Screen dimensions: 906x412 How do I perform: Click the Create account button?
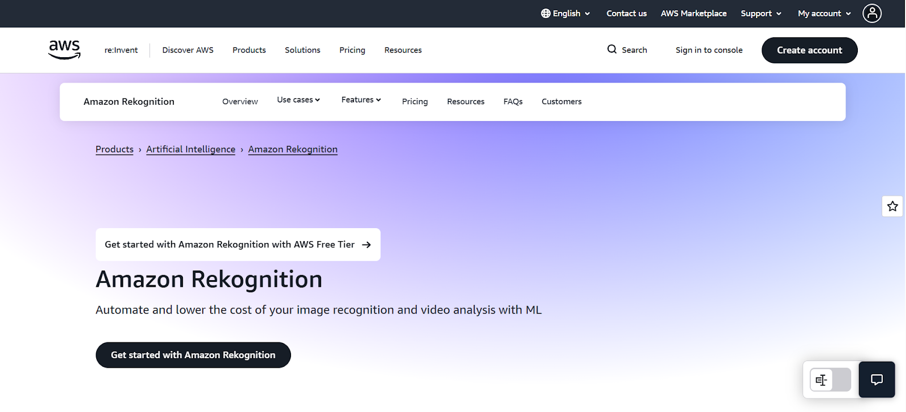809,50
